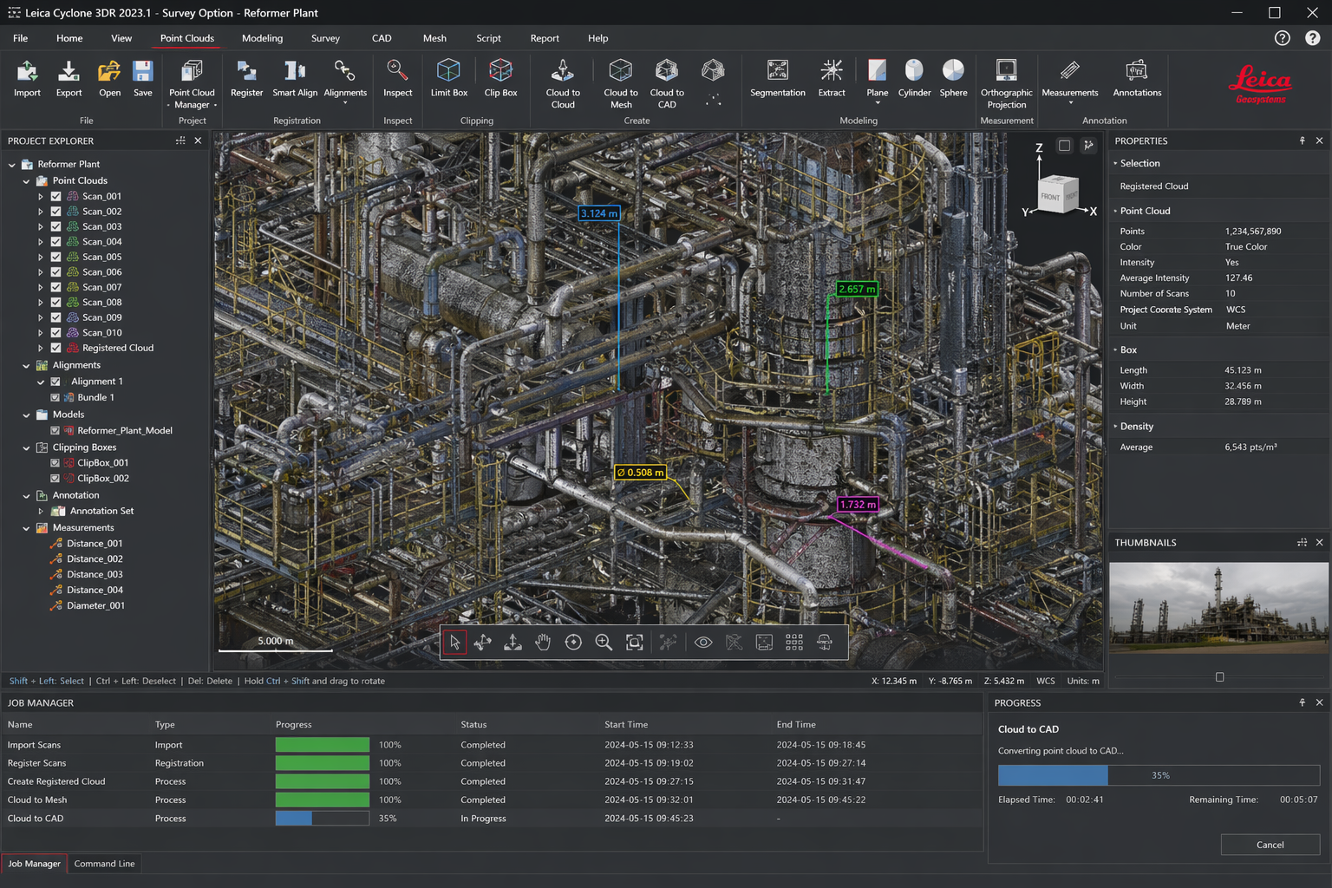Toggle the ClipBox_002 checkbox
Screen dimensions: 1332x888
(55, 479)
